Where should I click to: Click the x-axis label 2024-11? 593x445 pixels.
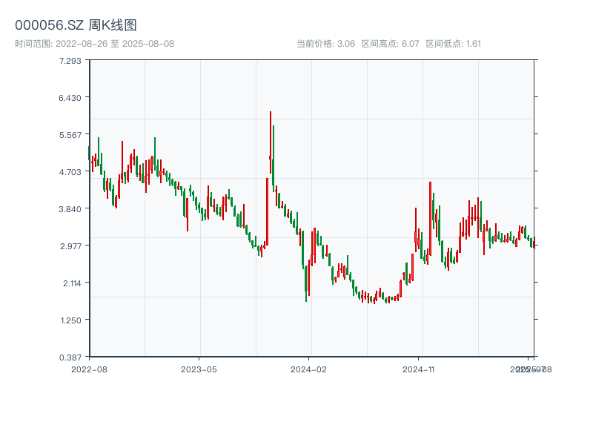point(418,369)
